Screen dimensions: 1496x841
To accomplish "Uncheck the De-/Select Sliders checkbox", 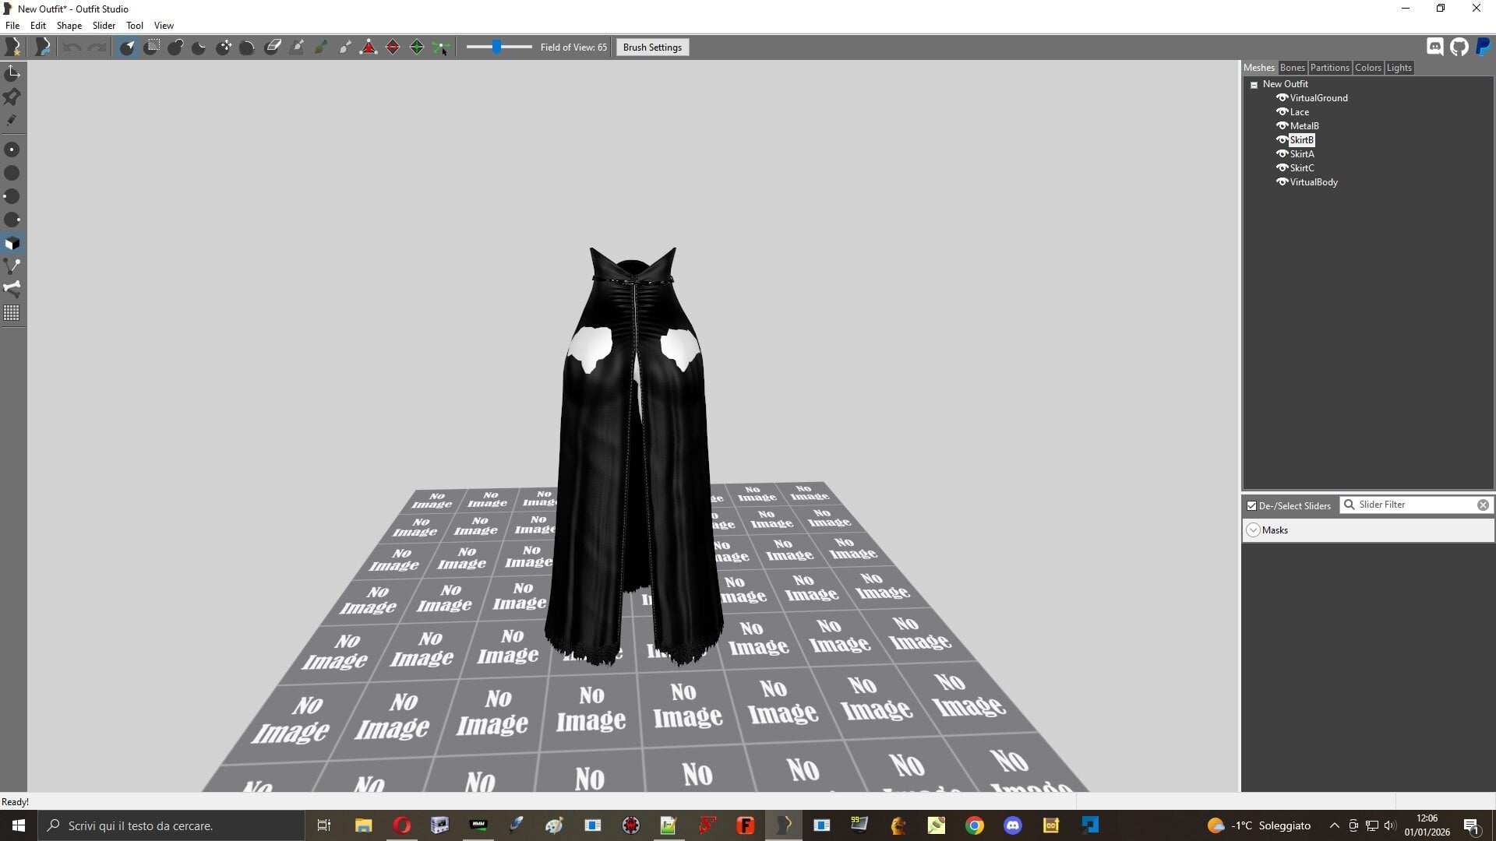I will (1252, 505).
